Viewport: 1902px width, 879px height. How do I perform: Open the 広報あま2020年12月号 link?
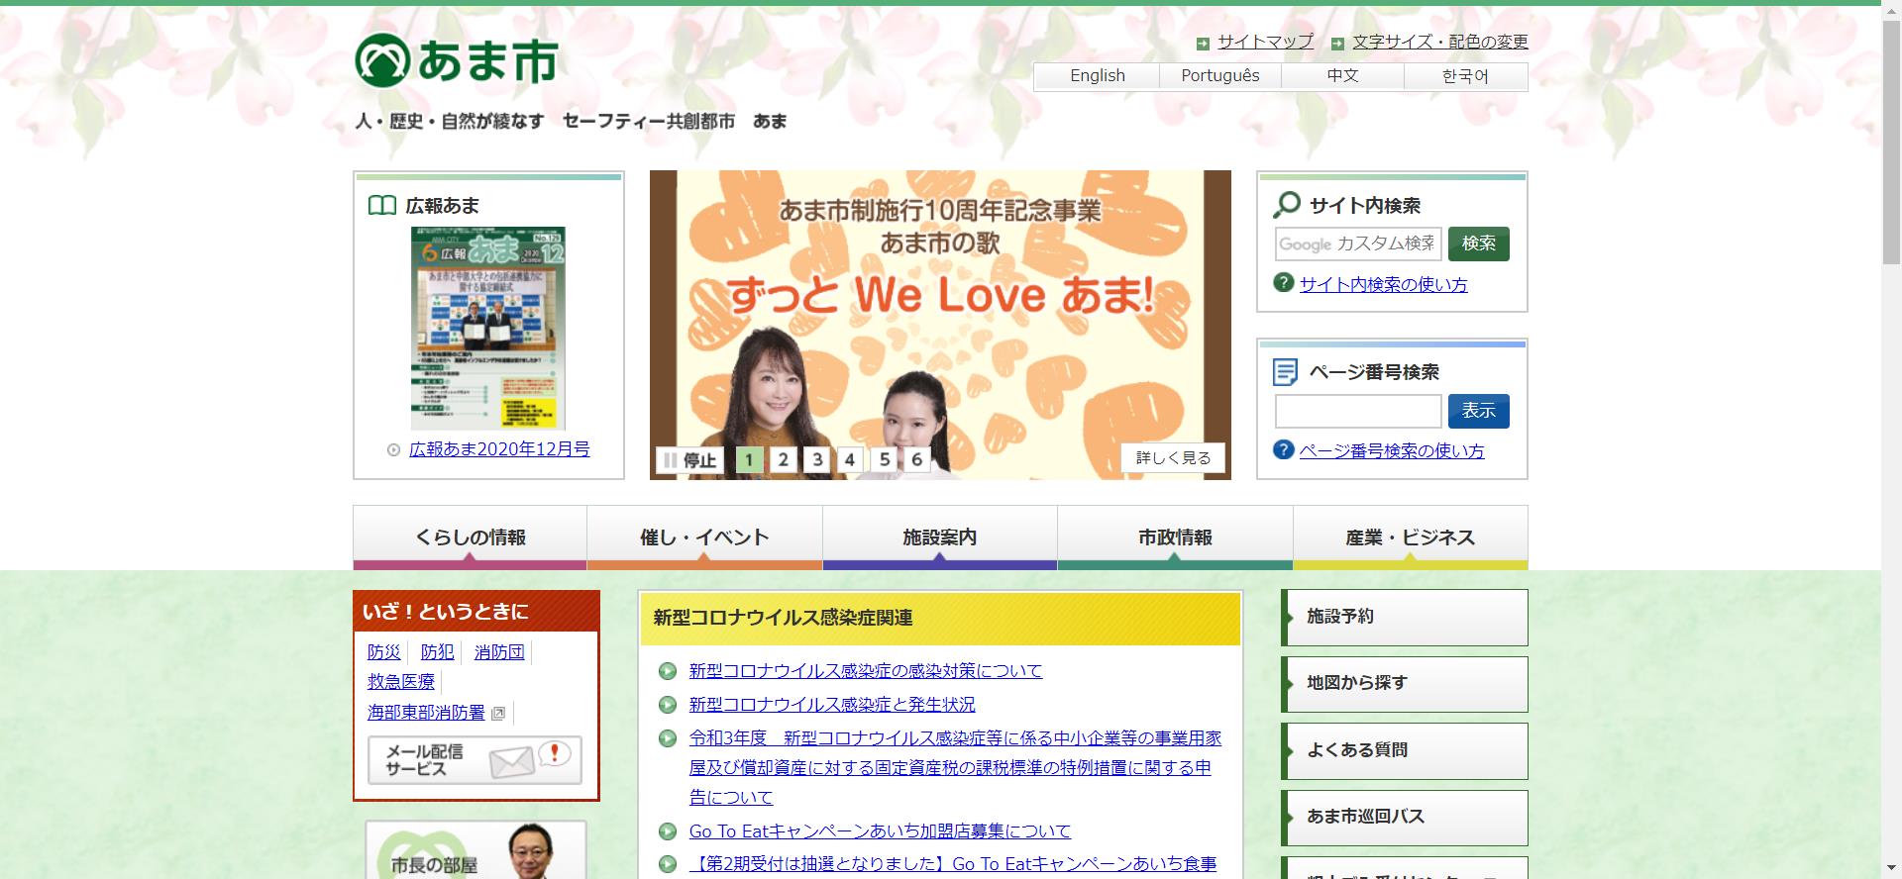point(499,449)
